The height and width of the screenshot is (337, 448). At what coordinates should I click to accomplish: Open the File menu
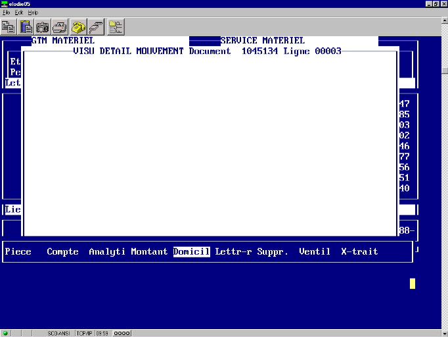[x=7, y=13]
